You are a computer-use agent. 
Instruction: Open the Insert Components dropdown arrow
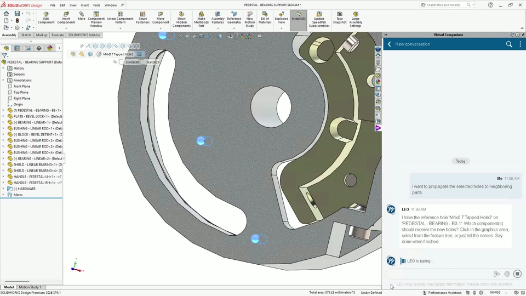66,28
